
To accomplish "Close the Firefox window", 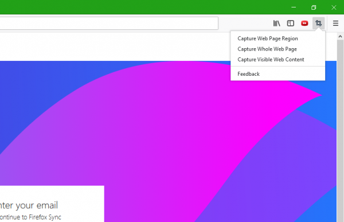I will pos(334,7).
